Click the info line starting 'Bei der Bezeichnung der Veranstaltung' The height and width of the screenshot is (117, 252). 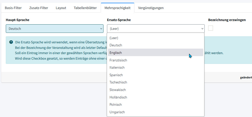coord(61,48)
